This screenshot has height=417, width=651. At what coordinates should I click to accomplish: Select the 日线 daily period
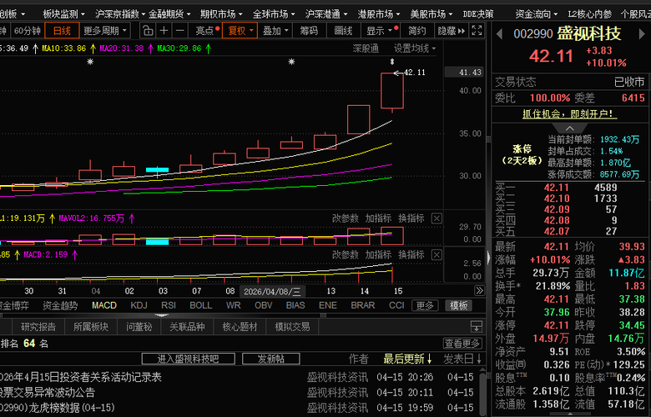coord(62,31)
